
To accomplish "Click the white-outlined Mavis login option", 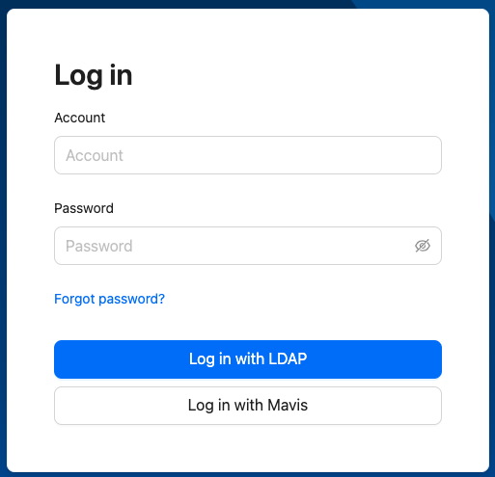I will (x=248, y=406).
